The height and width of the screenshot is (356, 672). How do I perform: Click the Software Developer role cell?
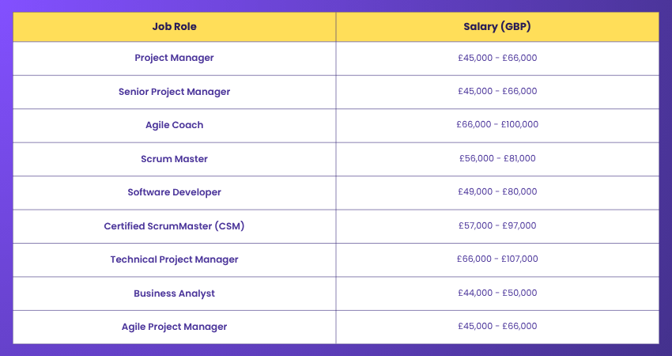(174, 192)
